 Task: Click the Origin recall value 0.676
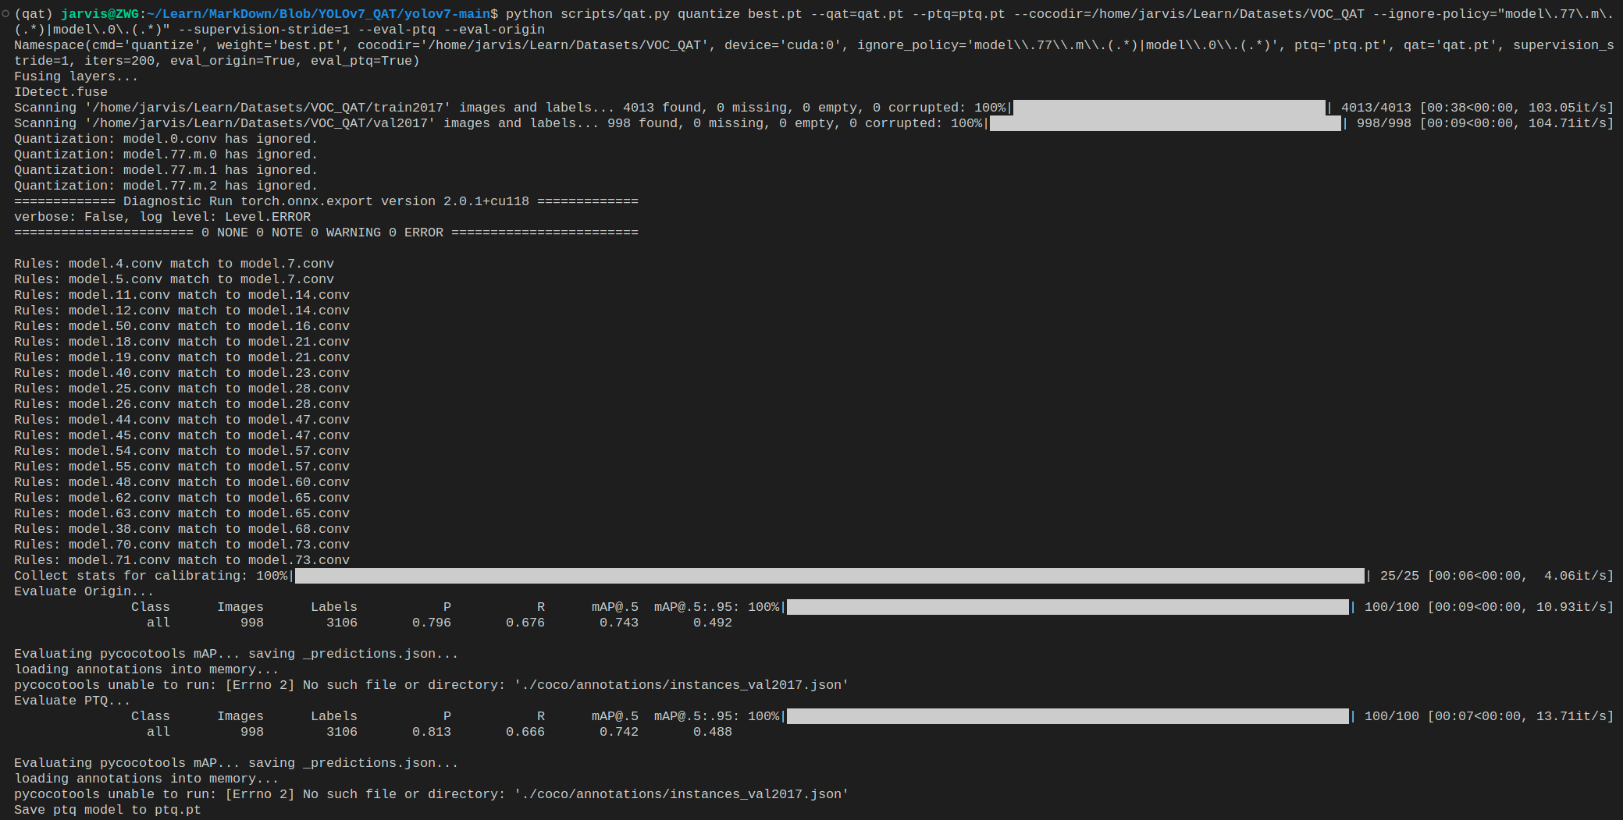(x=525, y=623)
